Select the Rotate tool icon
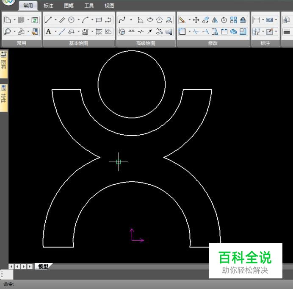 tap(224, 20)
